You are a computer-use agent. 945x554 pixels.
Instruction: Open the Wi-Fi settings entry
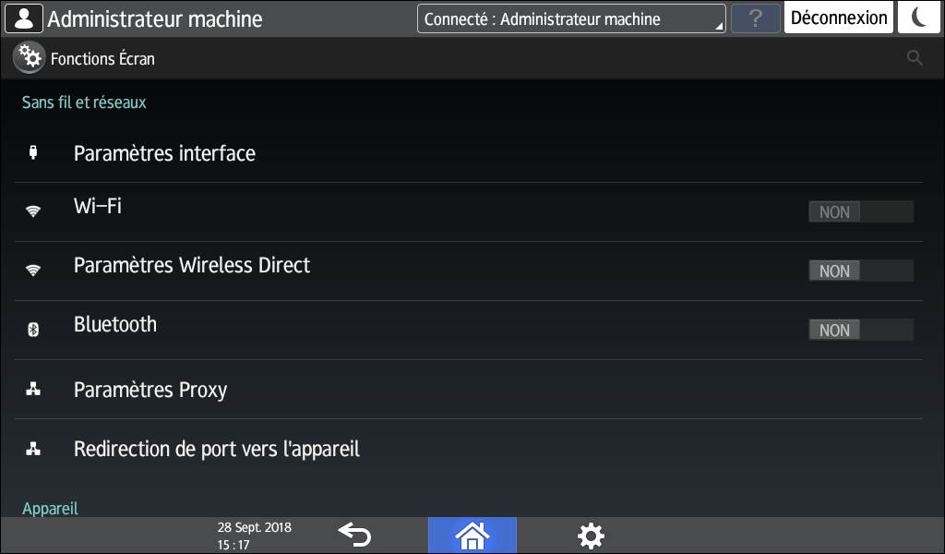98,207
